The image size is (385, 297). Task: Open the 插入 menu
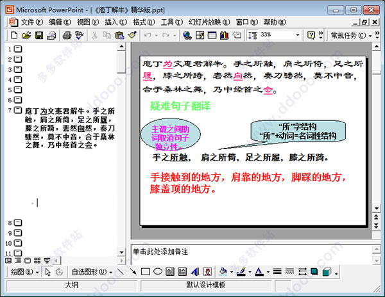pyautogui.click(x=116, y=22)
